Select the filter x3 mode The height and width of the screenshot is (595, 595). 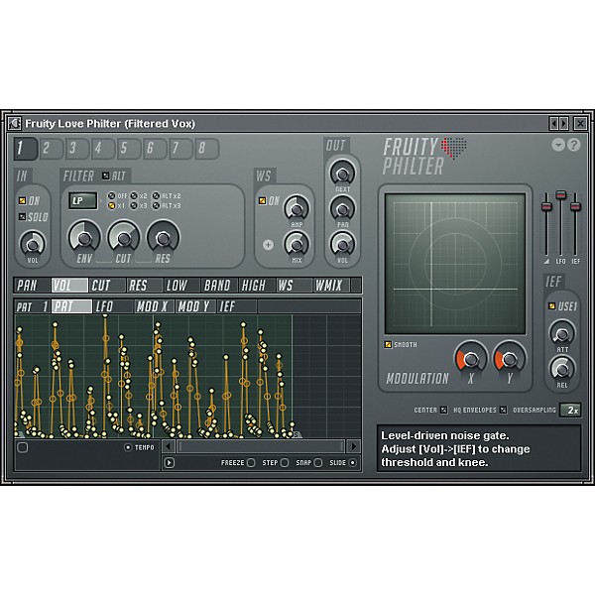click(x=134, y=205)
